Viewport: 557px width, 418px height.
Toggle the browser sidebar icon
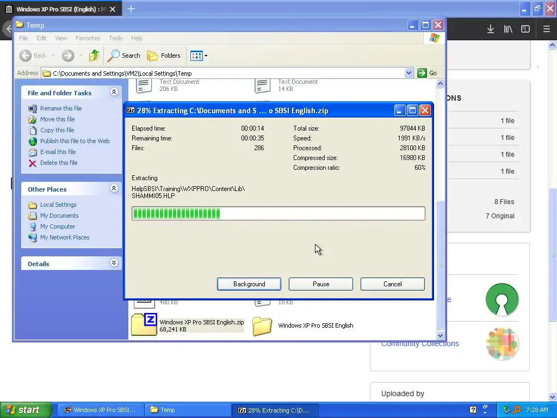click(x=525, y=29)
